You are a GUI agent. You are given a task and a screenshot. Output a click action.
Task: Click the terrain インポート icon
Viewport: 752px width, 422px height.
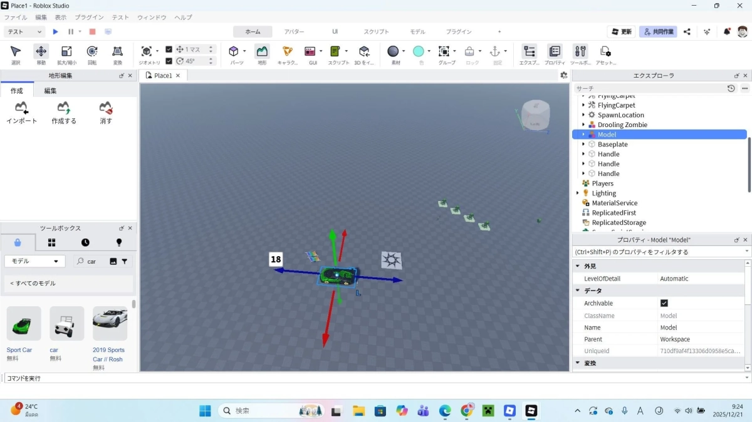point(21,108)
